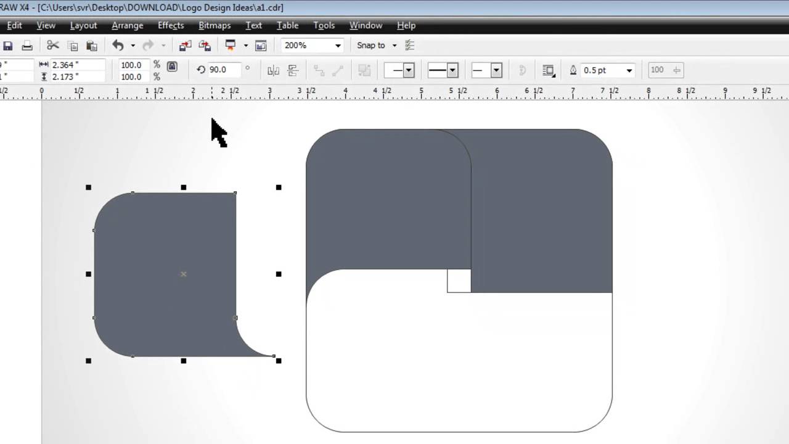This screenshot has width=789, height=444.
Task: Click the rotation angle field showing 90.0
Action: pyautogui.click(x=224, y=70)
